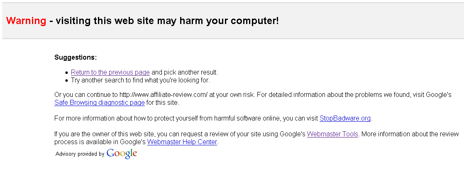Click the "process is available in Google's" text
464x181 pixels.
tap(100, 142)
